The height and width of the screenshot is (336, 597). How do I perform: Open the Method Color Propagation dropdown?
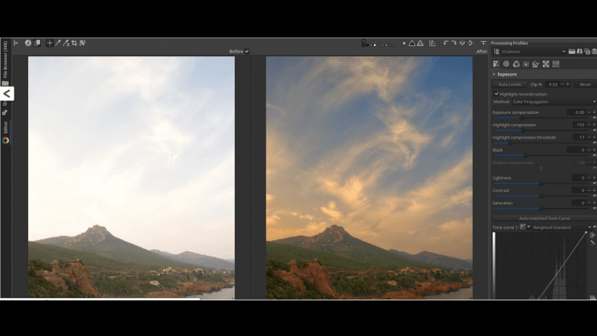(554, 102)
